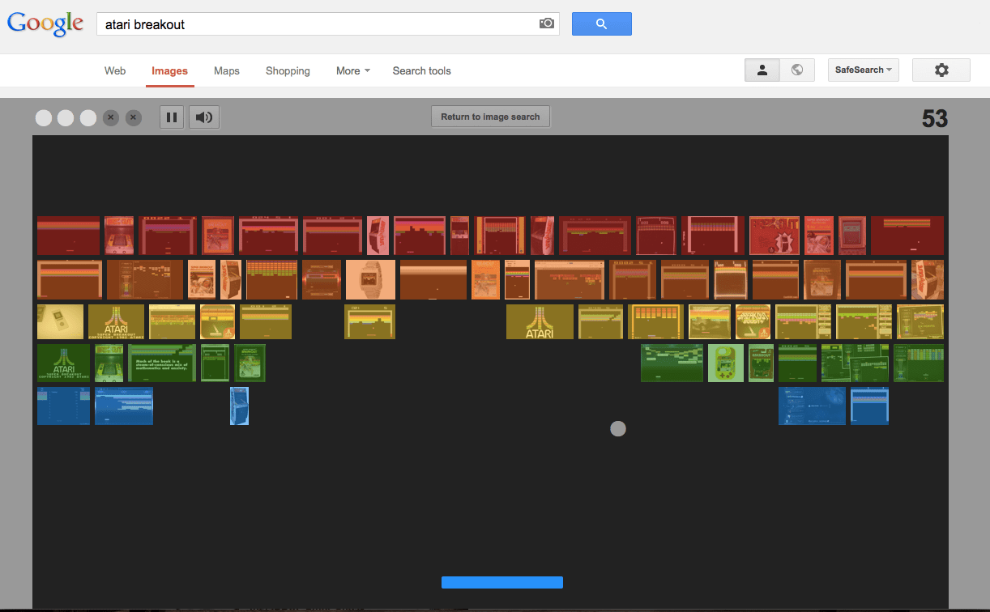
Task: Open the settings gear menu
Action: tap(941, 70)
